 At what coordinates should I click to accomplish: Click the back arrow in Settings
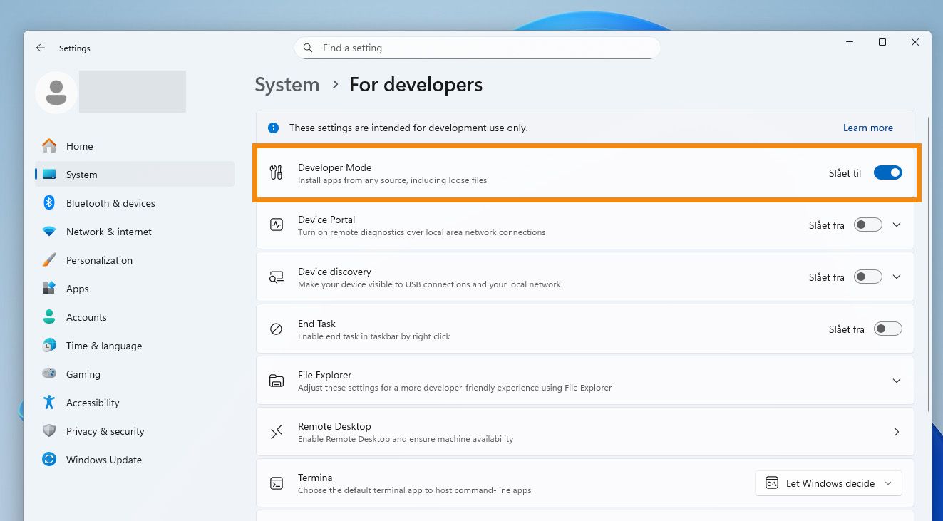(x=41, y=48)
